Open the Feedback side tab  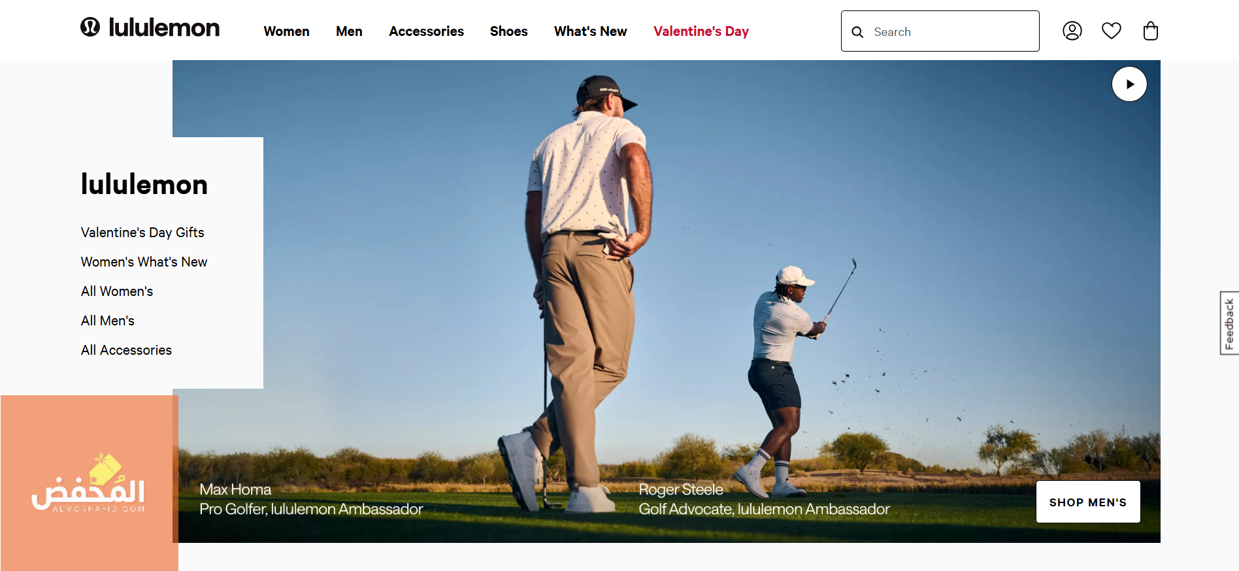(x=1229, y=323)
